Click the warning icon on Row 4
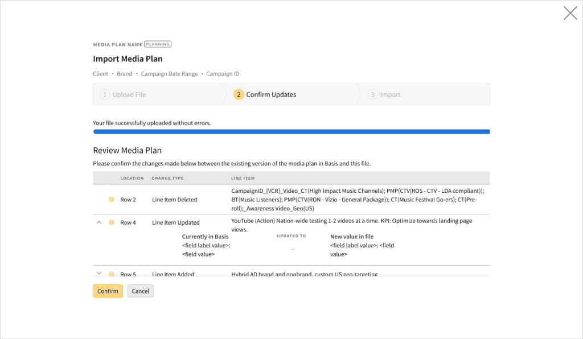Image resolution: width=583 pixels, height=339 pixels. [x=112, y=222]
